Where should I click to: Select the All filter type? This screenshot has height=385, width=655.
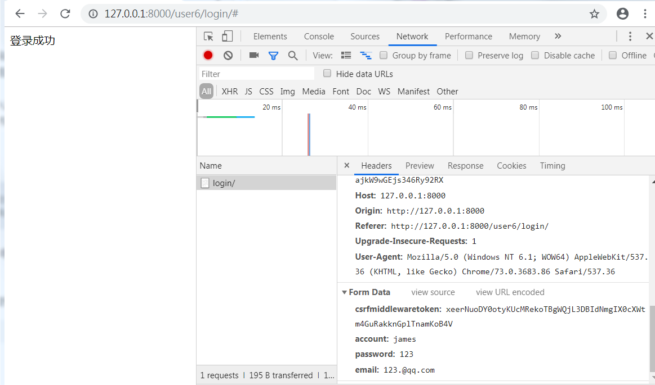click(x=206, y=91)
